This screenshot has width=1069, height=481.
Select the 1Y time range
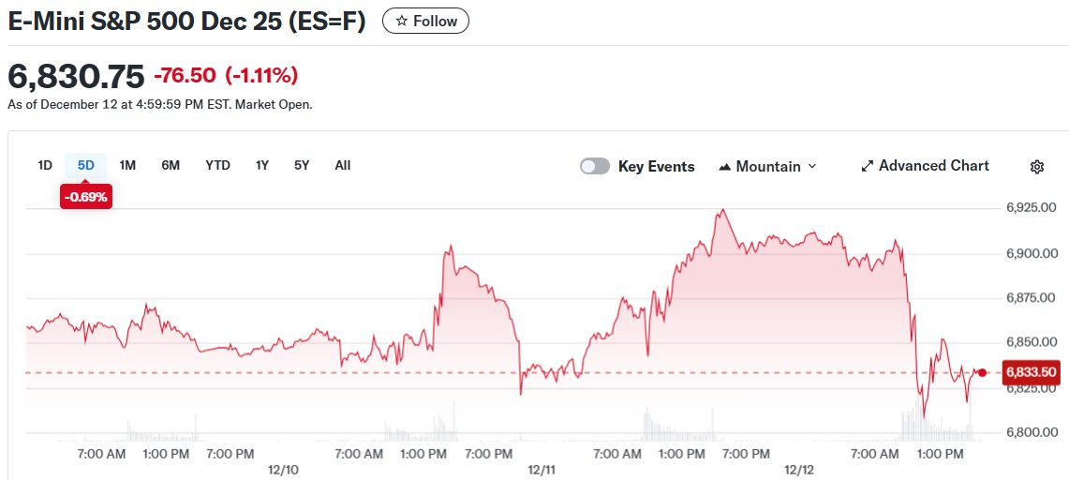[261, 165]
